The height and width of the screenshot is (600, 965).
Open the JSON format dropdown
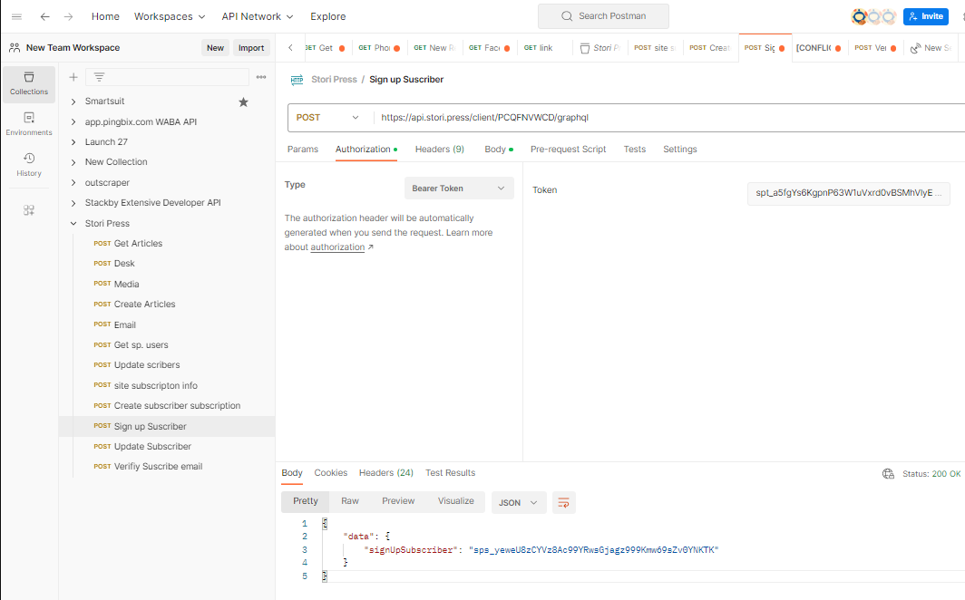(518, 502)
